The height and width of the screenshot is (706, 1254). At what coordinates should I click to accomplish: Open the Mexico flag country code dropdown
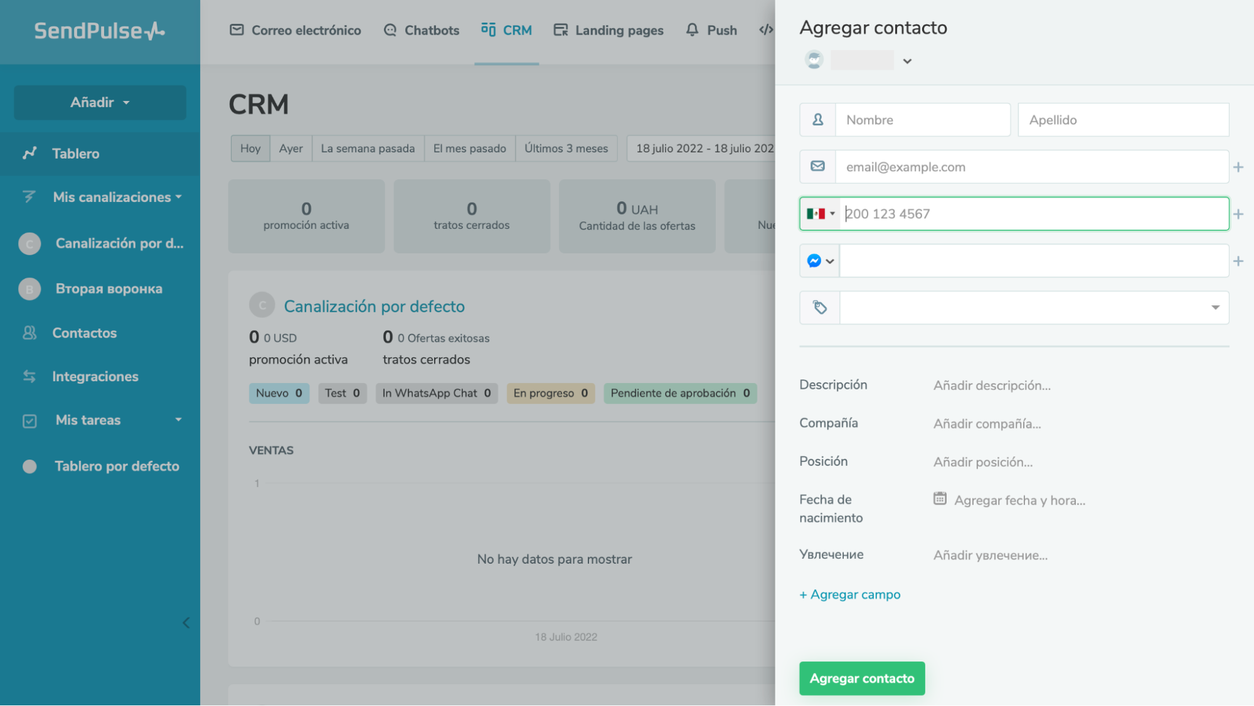[821, 214]
